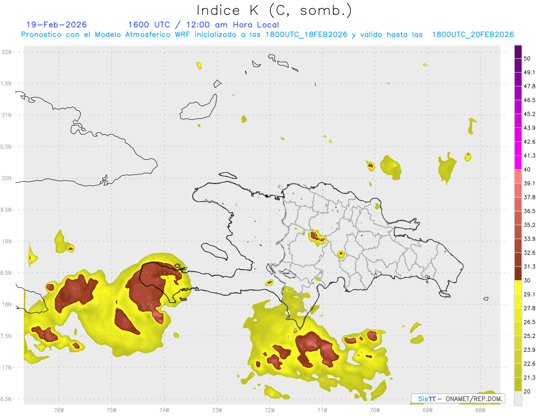Click the "72W" longitude axis label
539x416 pixels.
pos(269,410)
